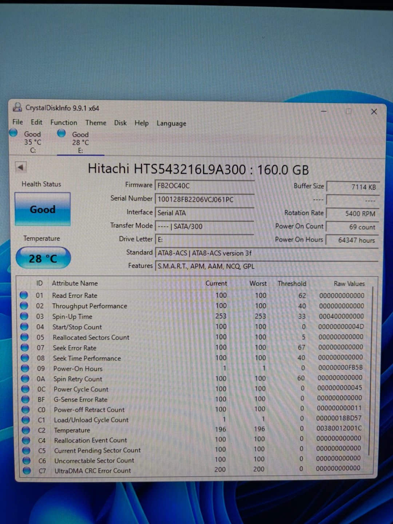This screenshot has width=393, height=524.
Task: Click the status orb for Seek Time Performance
Action: [25, 358]
